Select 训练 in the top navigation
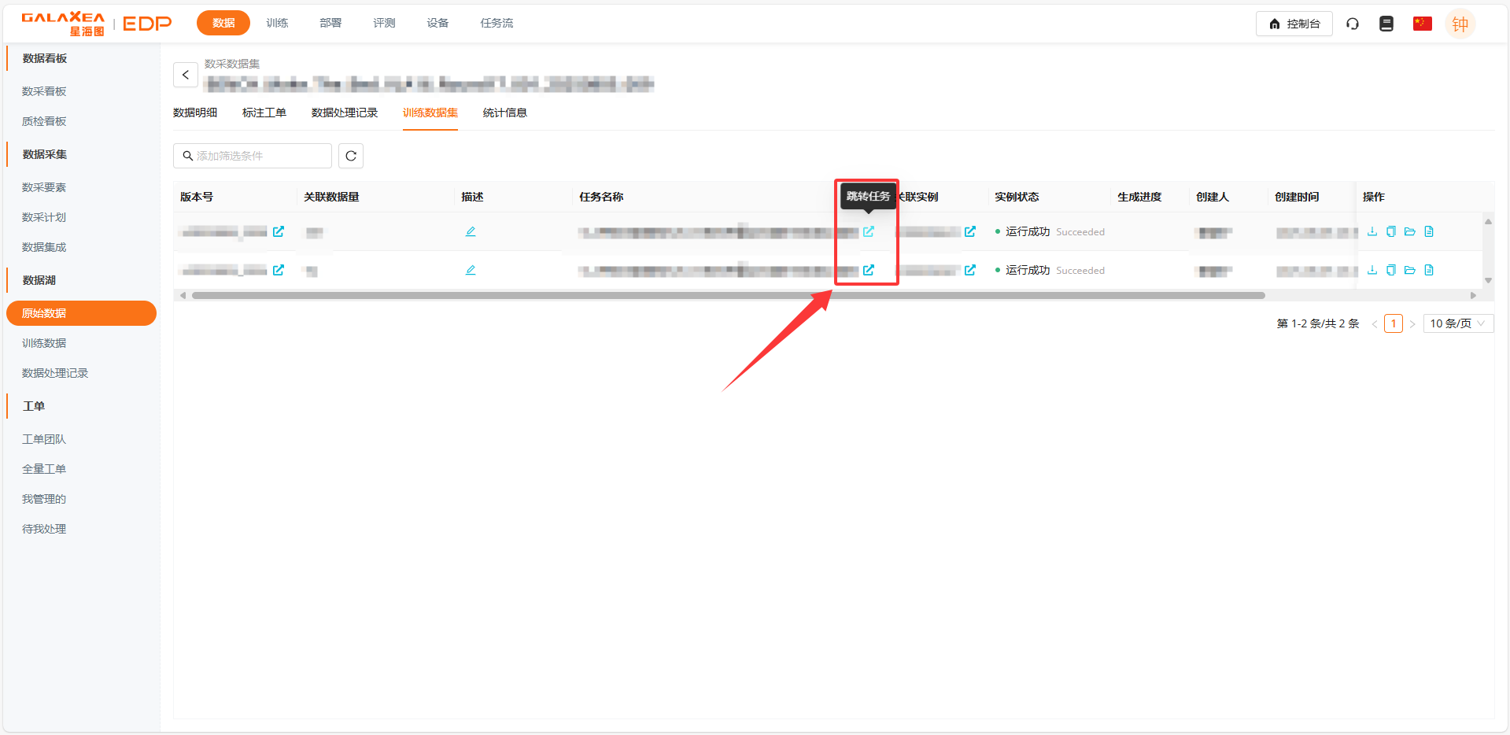This screenshot has height=735, width=1510. (x=277, y=23)
